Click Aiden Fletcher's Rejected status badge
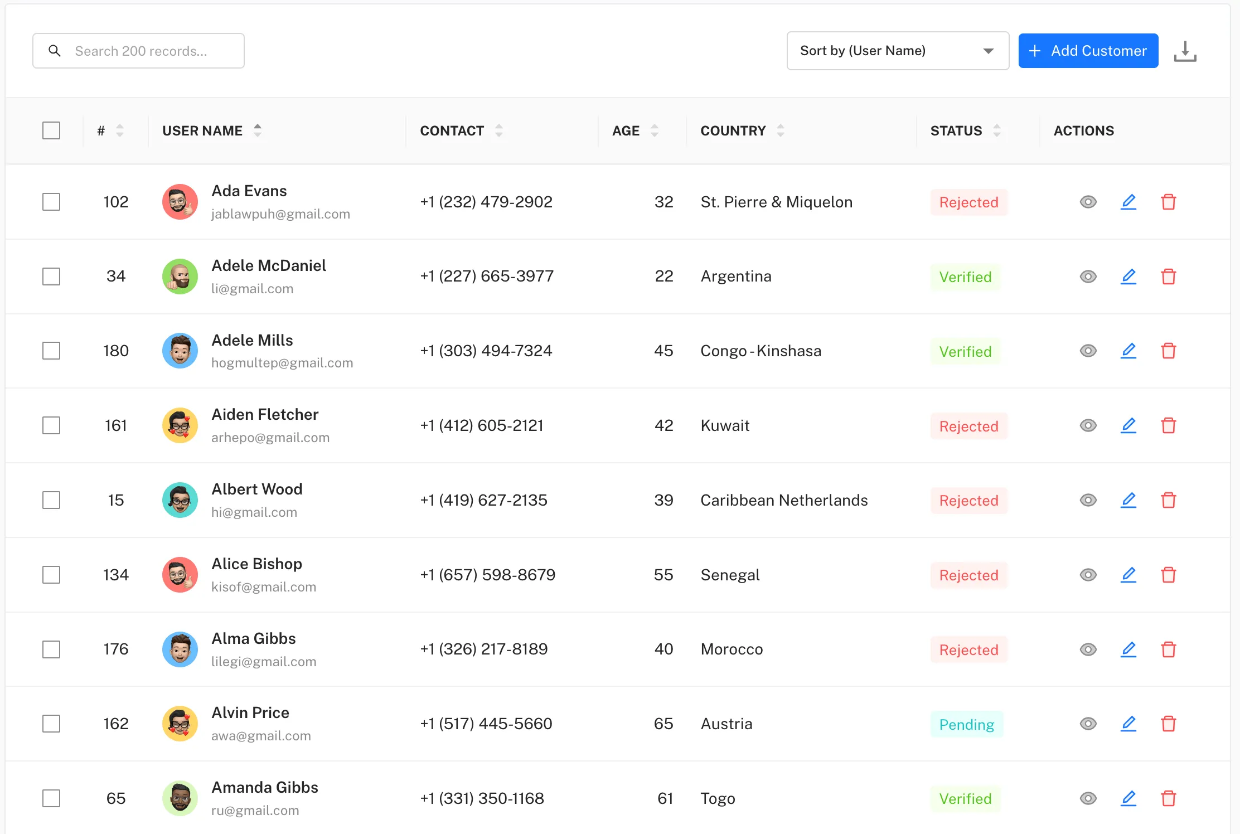Viewport: 1240px width, 834px height. coord(968,426)
